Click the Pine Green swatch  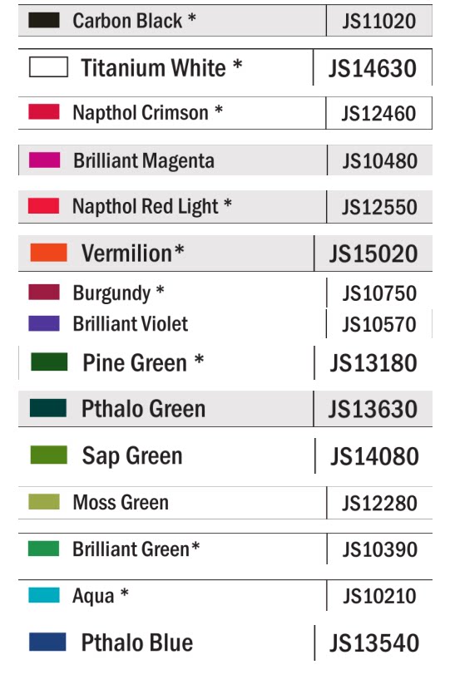[49, 362]
